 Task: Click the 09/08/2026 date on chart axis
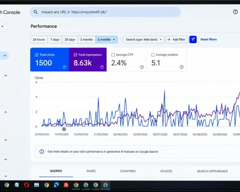(x=200, y=134)
